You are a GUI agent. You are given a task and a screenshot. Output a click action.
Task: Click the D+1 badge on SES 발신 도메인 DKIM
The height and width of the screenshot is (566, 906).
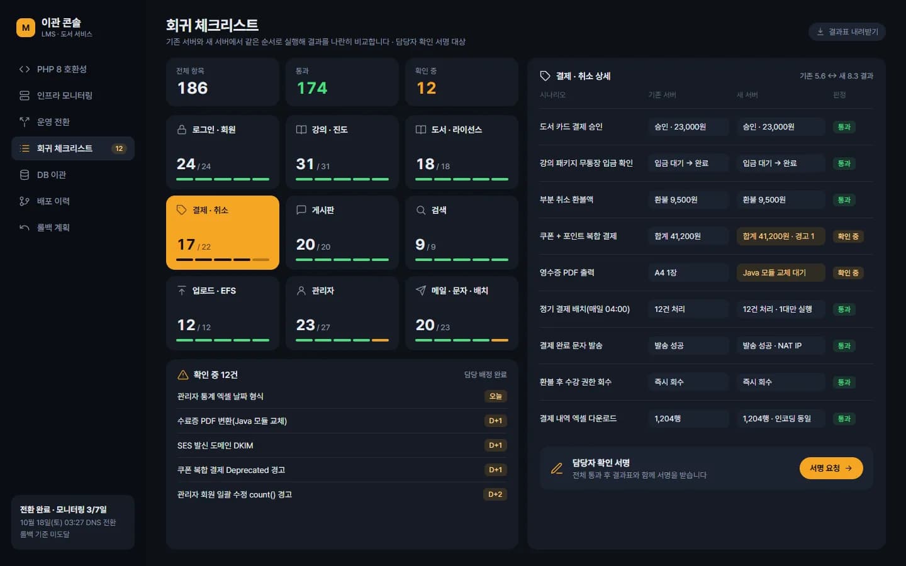click(496, 445)
